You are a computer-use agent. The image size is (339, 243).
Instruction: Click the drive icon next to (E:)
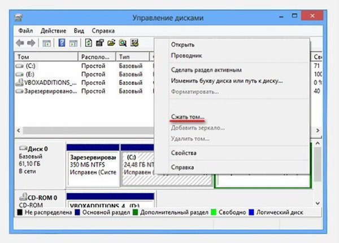click(x=20, y=74)
